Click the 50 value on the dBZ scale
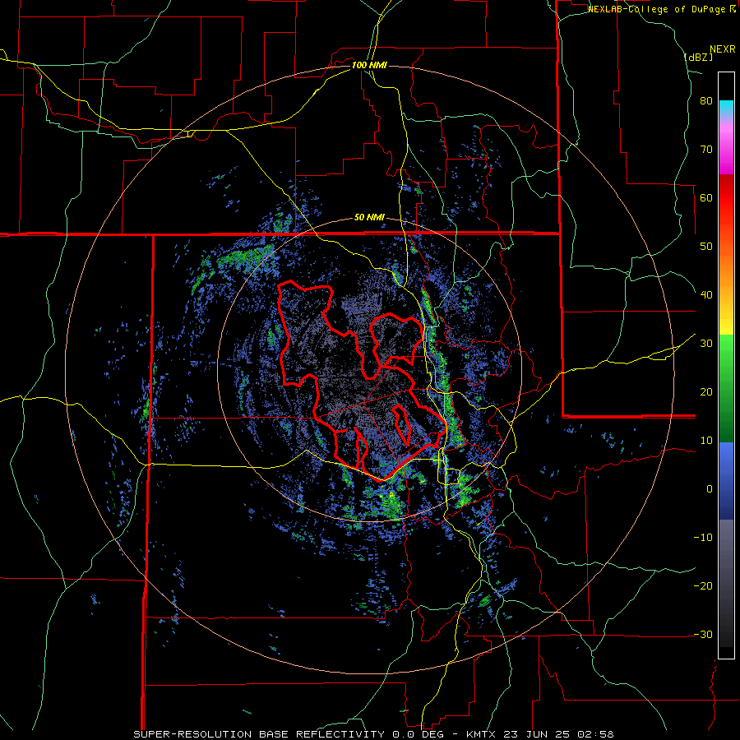The image size is (740, 740). click(x=706, y=247)
